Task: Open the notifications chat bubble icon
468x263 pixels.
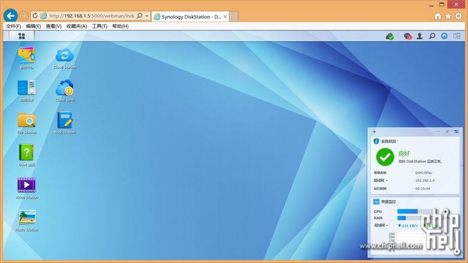Action: coord(407,37)
